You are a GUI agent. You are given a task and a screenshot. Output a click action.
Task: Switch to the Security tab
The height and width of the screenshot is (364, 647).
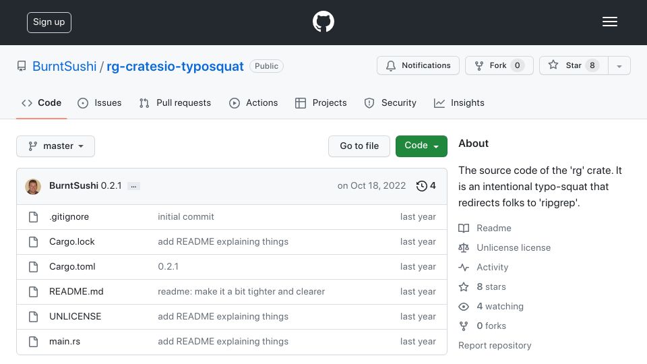(390, 102)
